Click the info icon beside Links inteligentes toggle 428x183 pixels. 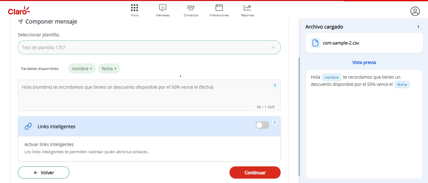(x=275, y=122)
